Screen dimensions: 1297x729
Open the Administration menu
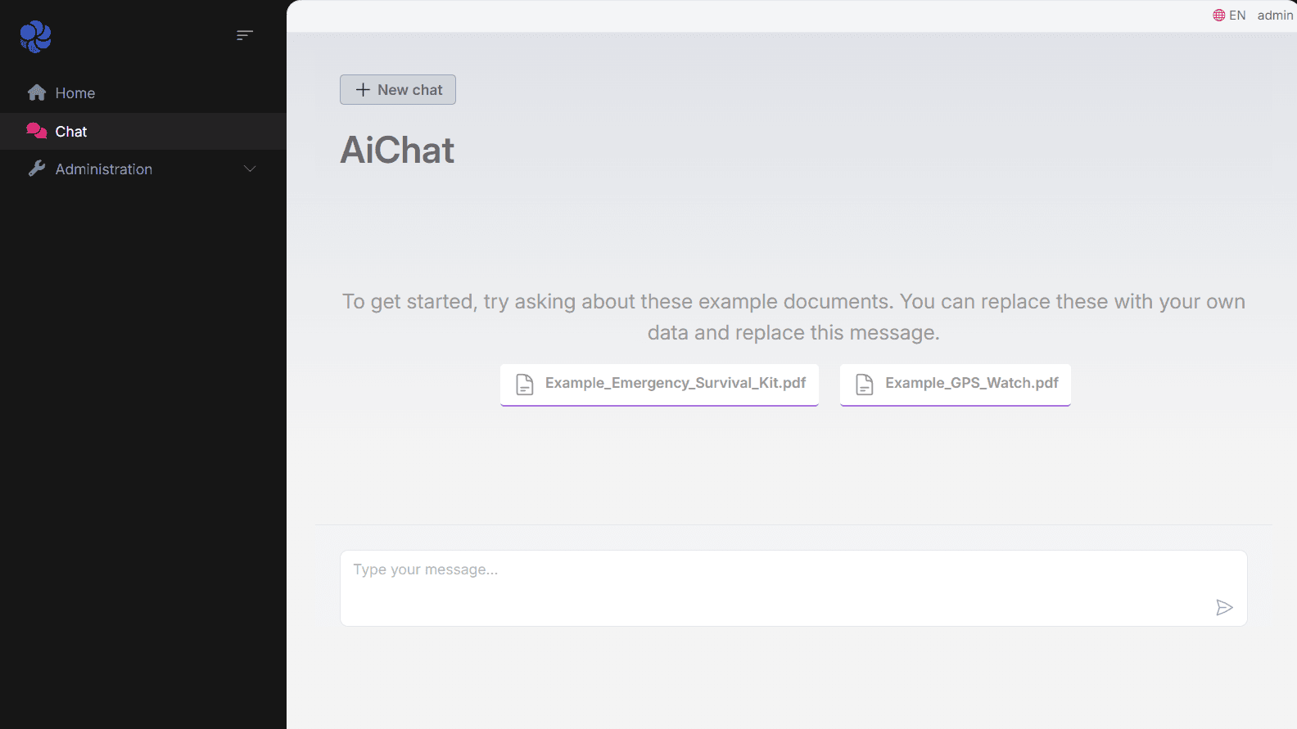tap(143, 169)
